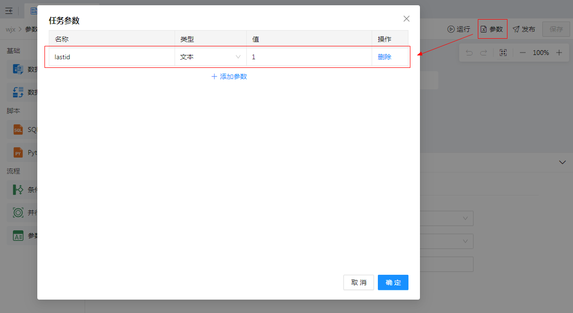Click the 确定 button

click(x=393, y=282)
